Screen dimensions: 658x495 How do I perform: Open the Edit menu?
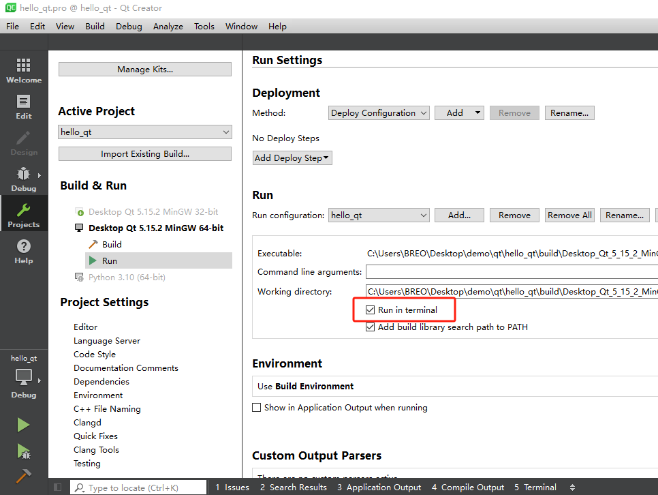coord(37,26)
